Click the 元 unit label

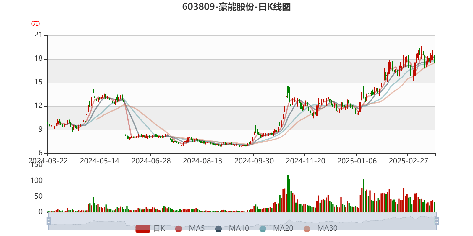pos(35,24)
